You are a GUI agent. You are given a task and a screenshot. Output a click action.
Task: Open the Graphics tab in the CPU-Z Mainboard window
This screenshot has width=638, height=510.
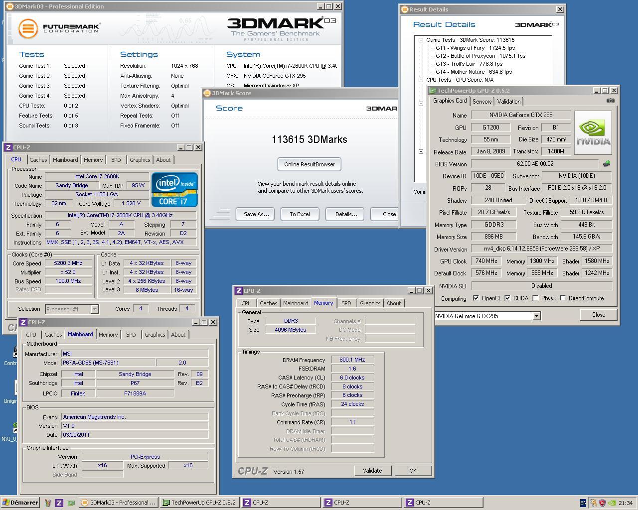click(x=155, y=335)
